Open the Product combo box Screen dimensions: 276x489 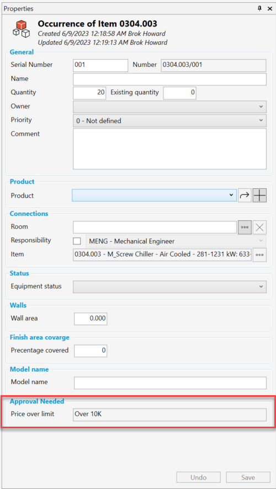pyautogui.click(x=154, y=195)
